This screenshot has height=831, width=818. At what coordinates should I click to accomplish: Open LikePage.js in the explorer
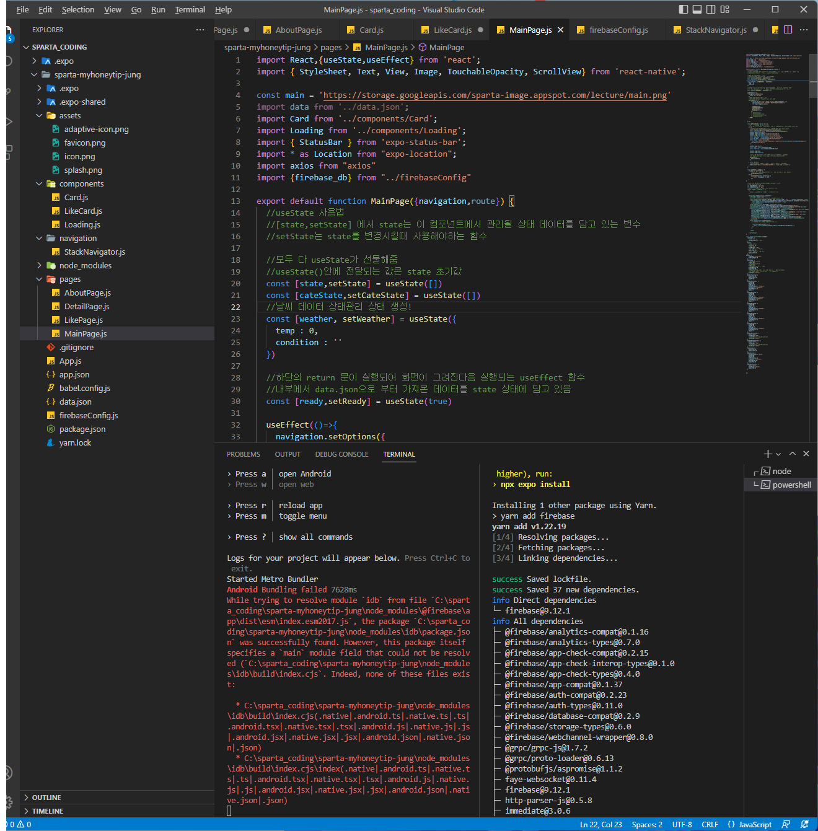pos(84,320)
